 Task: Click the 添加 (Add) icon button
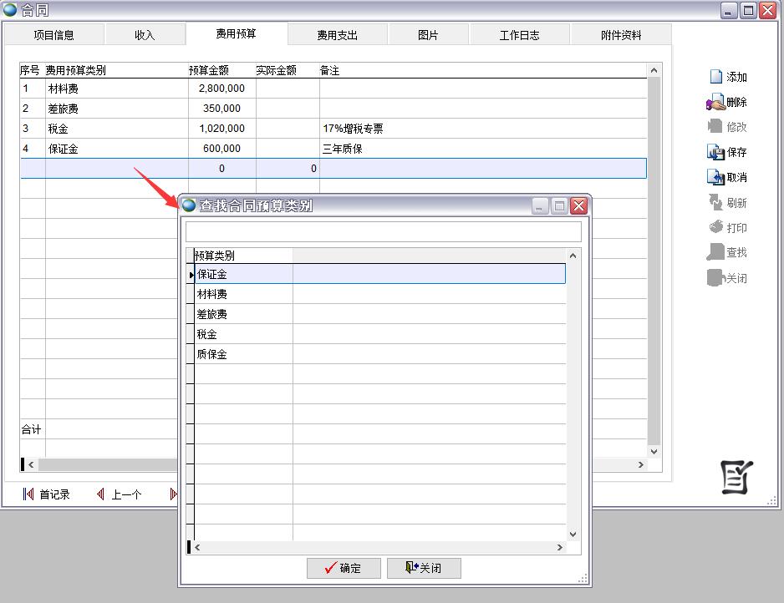pos(727,77)
